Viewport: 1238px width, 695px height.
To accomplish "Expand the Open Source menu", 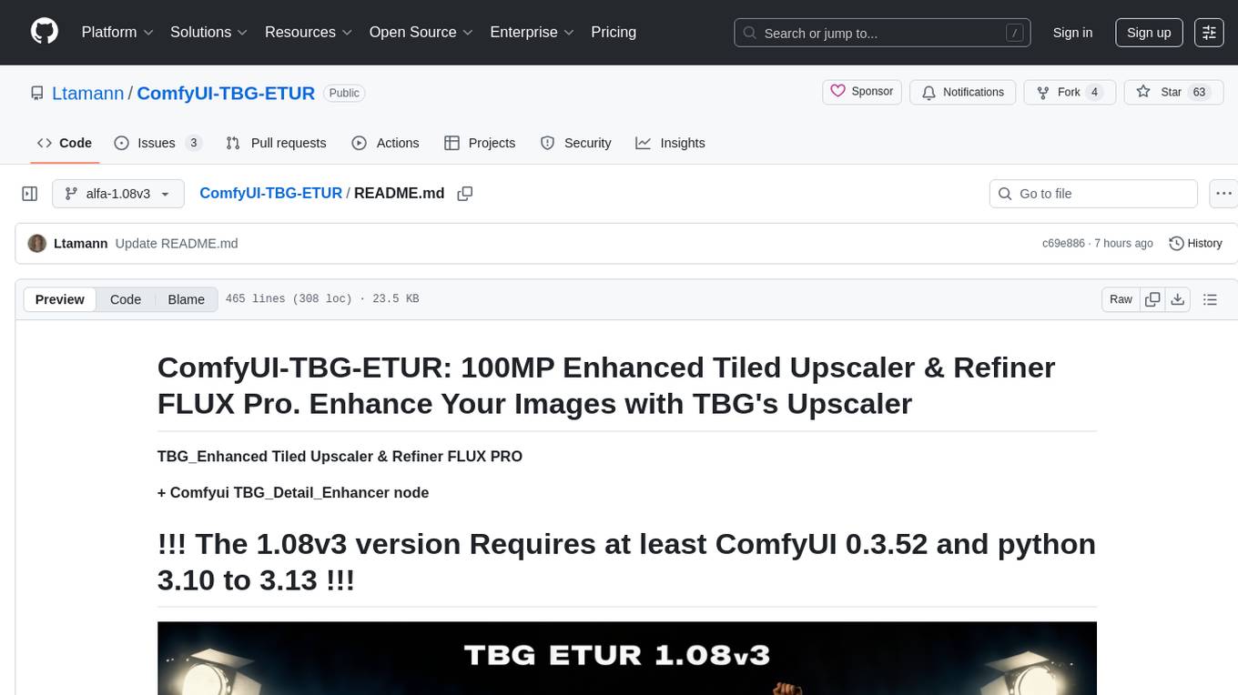I will pos(421,32).
